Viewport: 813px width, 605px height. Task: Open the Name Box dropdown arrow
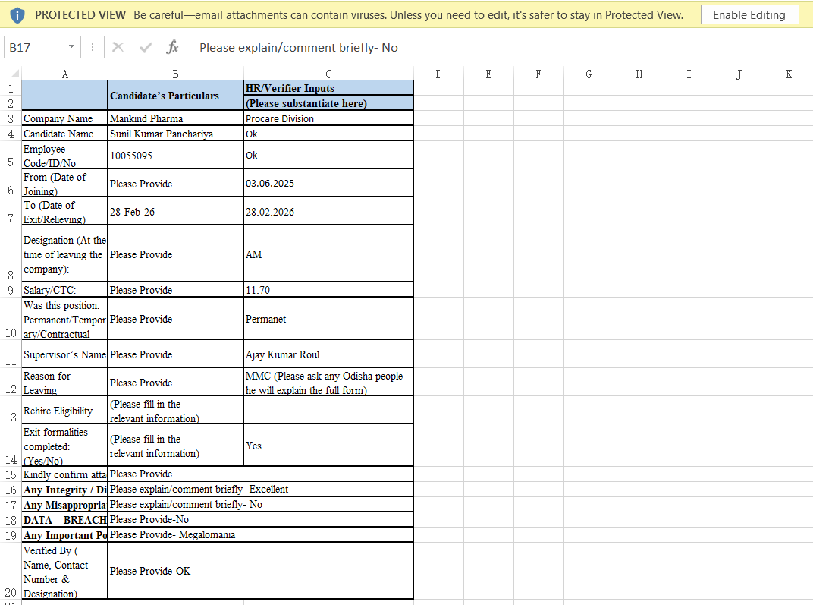click(x=71, y=47)
